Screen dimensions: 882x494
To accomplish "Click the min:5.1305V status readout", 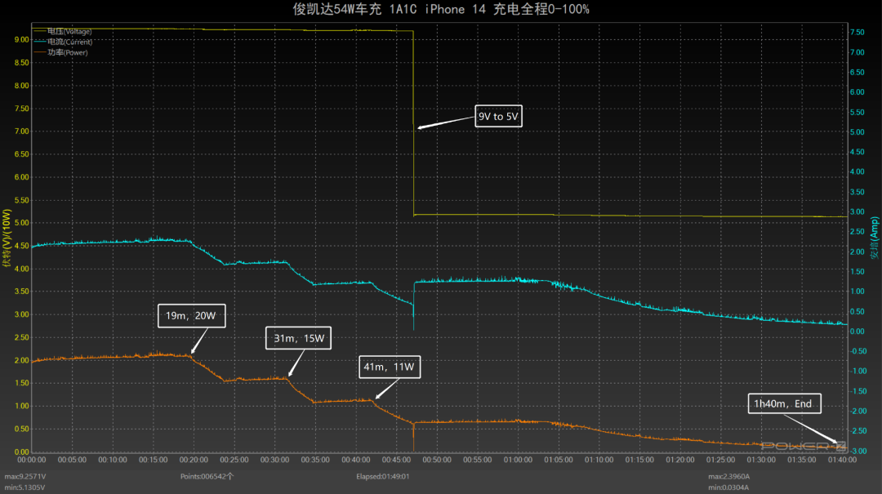I will click(24, 487).
